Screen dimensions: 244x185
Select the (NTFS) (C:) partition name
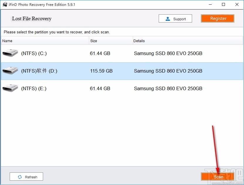click(x=34, y=53)
